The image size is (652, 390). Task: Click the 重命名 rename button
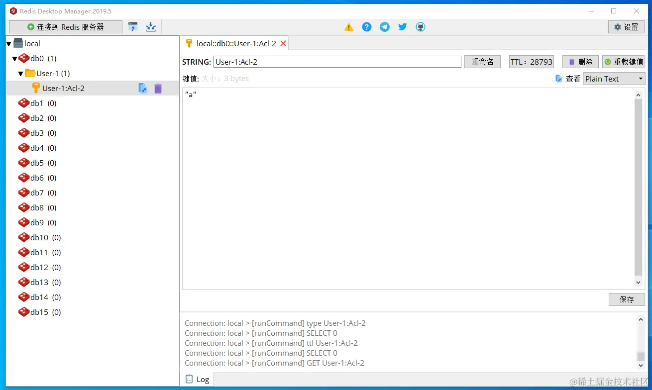pos(482,62)
